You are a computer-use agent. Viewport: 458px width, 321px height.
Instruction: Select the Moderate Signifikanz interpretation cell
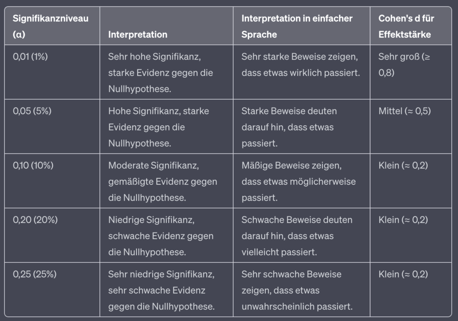(166, 181)
